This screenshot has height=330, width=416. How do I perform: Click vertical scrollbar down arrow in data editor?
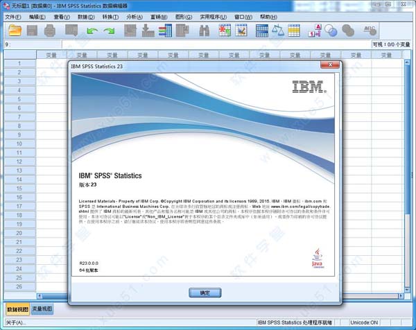click(407, 289)
